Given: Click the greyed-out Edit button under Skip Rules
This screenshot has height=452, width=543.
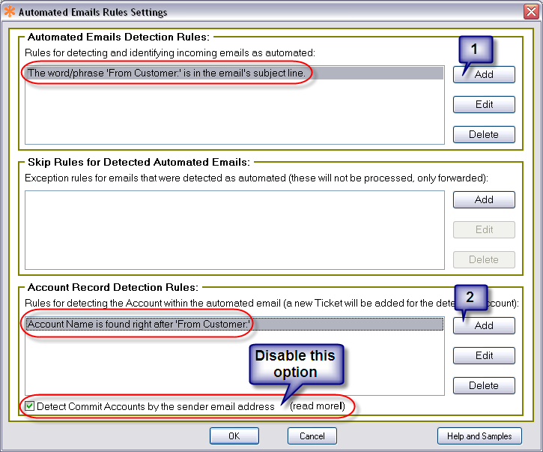Looking at the screenshot, I should pos(484,229).
